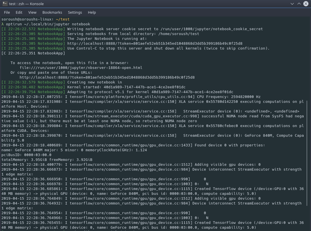Open the View menu

pos(32,12)
